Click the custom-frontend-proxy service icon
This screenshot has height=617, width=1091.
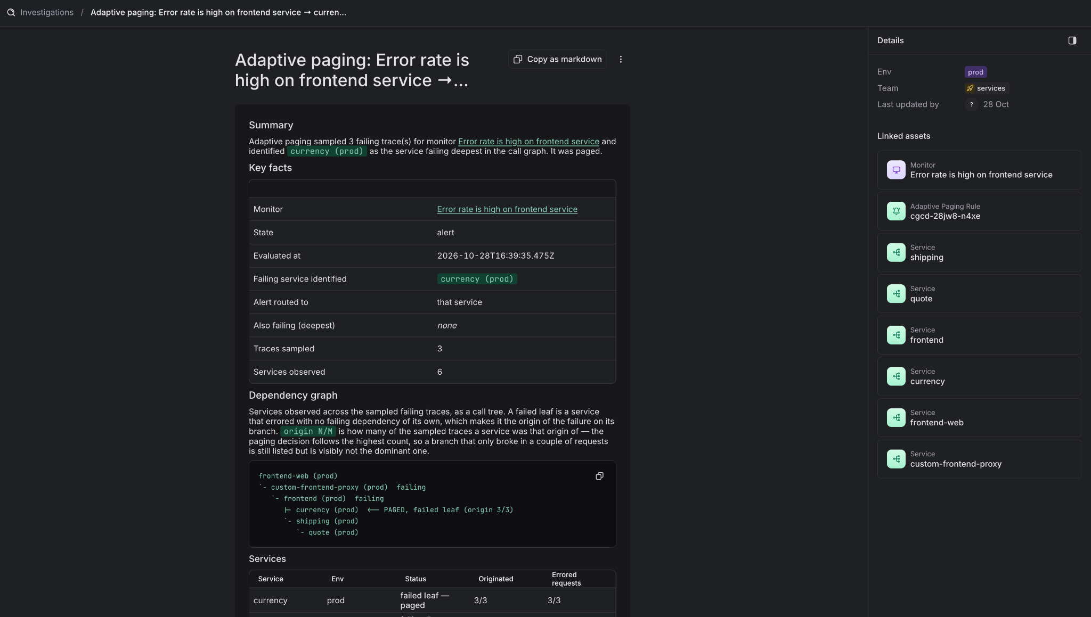tap(896, 459)
